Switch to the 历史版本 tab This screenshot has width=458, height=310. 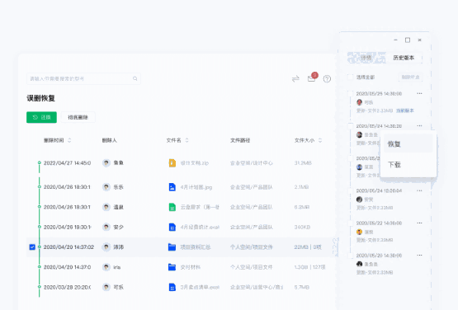click(x=404, y=58)
